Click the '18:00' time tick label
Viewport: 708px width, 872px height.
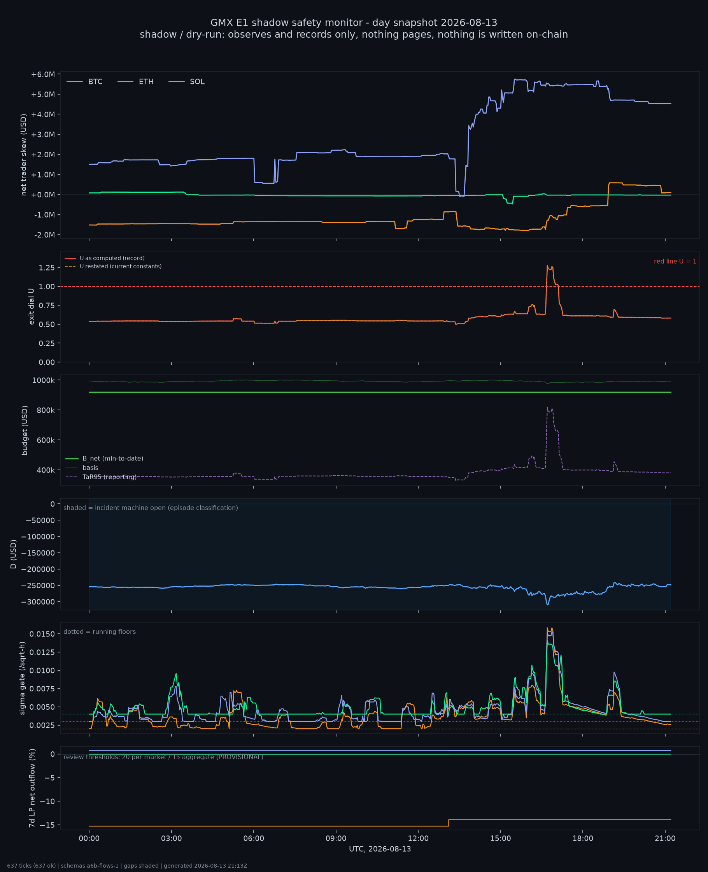[x=583, y=839]
